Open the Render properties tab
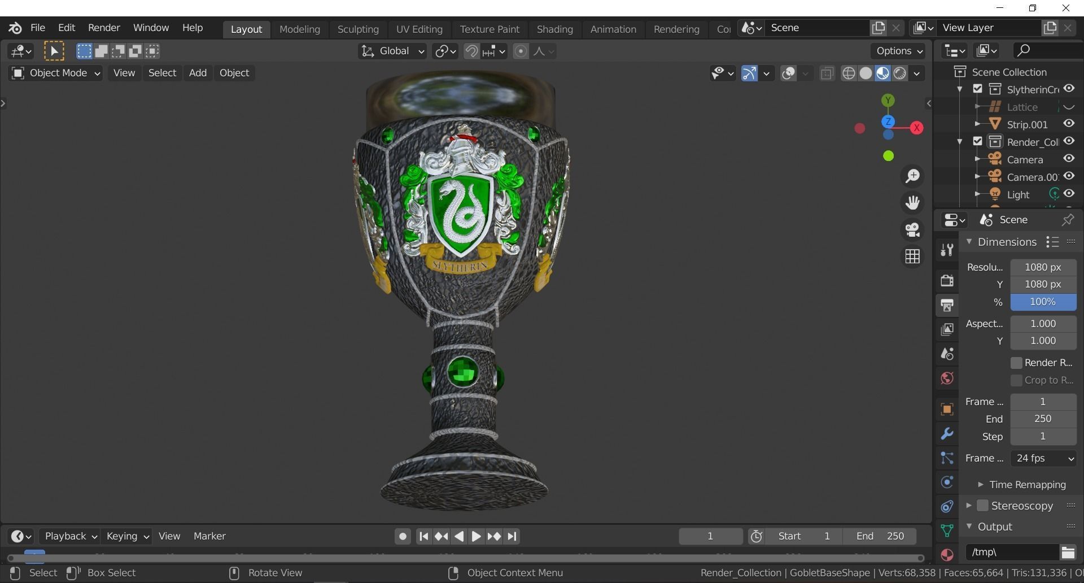This screenshot has width=1084, height=583. click(x=947, y=280)
